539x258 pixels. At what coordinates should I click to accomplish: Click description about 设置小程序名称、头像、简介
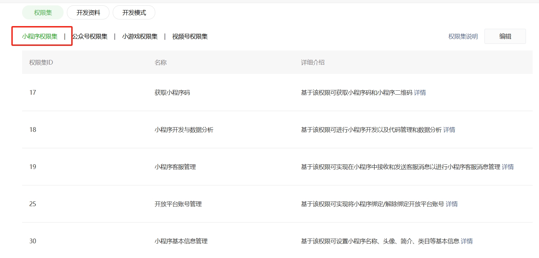[380, 241]
